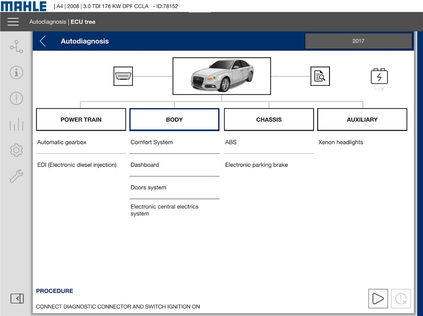Choose Electronic central electrics system
423x316 pixels.
pyautogui.click(x=174, y=210)
